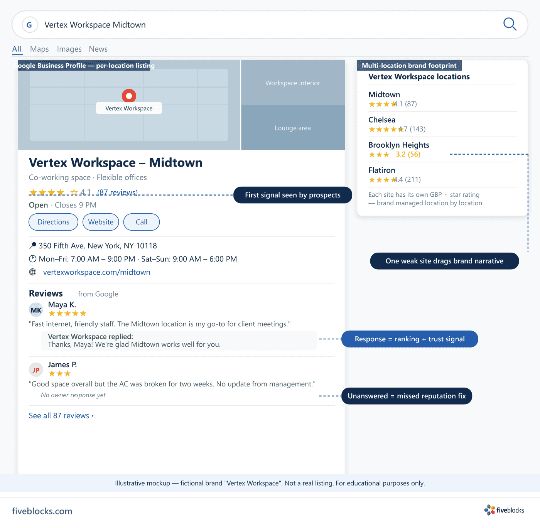540x528 pixels.
Task: Click the G logo in the search bar
Action: tap(30, 25)
